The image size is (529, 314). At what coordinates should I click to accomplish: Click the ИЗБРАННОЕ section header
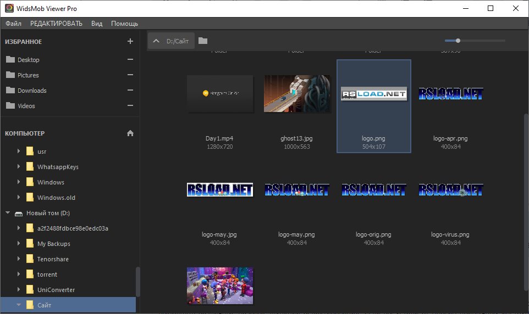pos(23,41)
